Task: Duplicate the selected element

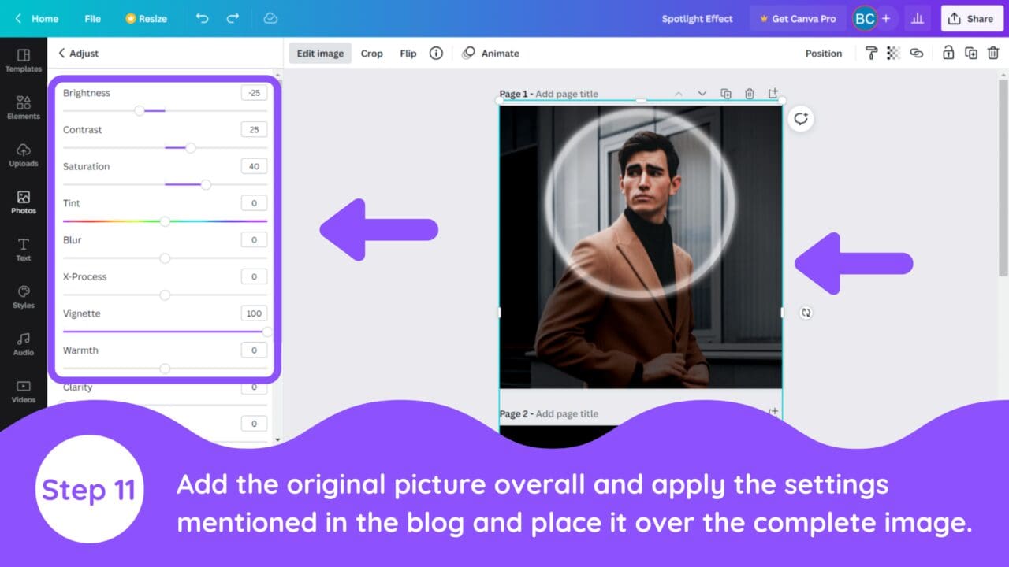Action: pos(970,53)
